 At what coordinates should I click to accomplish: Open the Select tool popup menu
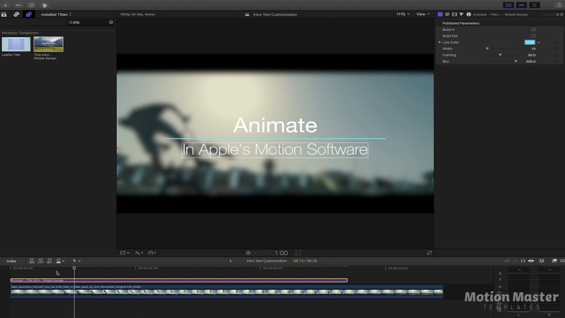76,261
